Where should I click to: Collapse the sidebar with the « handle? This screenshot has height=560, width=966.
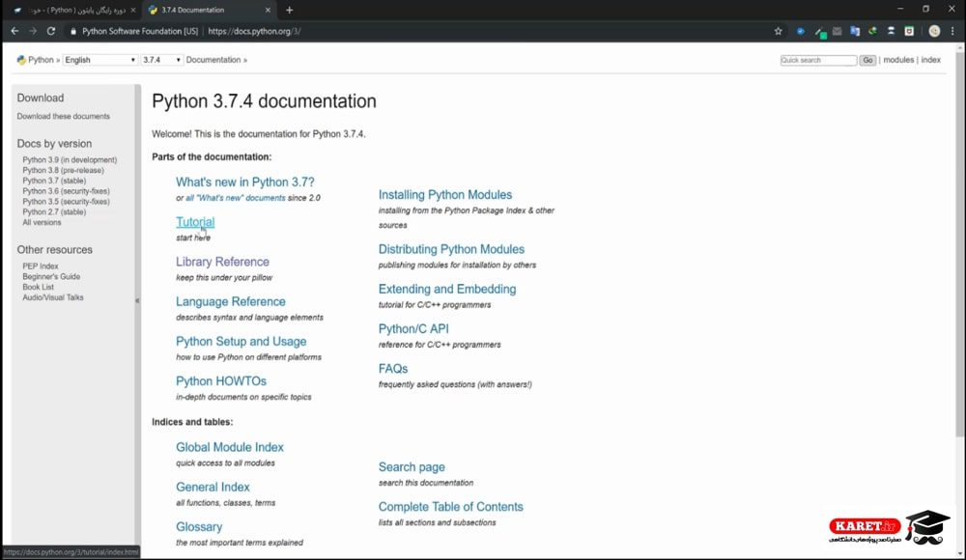(x=137, y=300)
